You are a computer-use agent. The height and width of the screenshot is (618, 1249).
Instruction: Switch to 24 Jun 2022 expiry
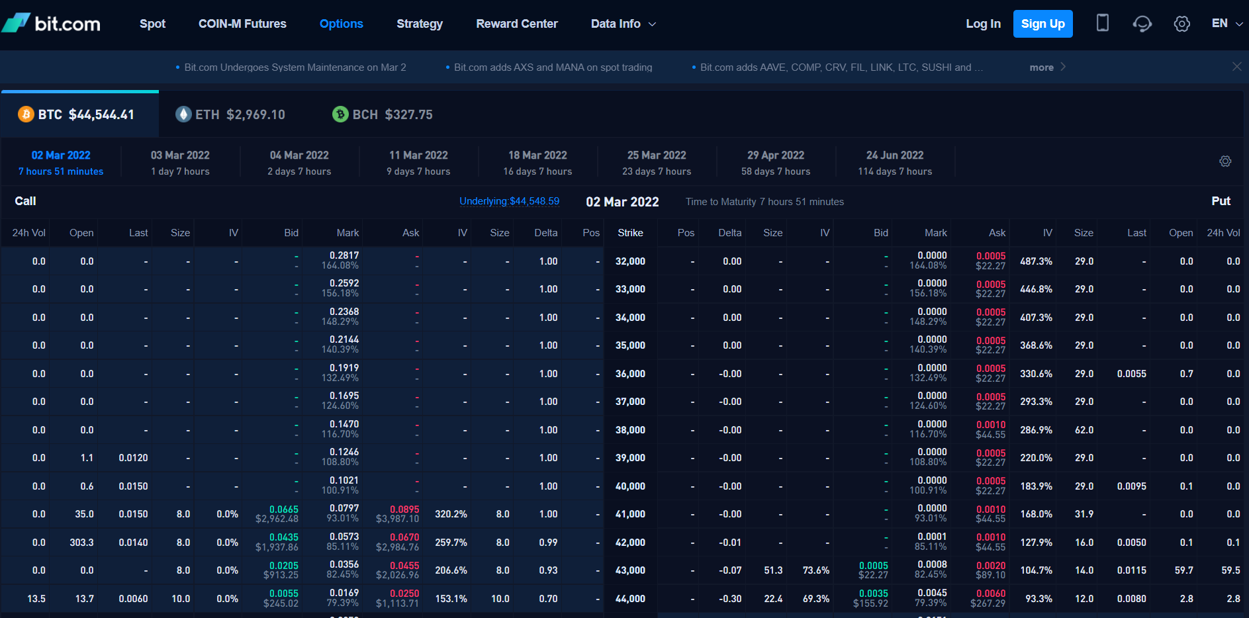pos(894,162)
